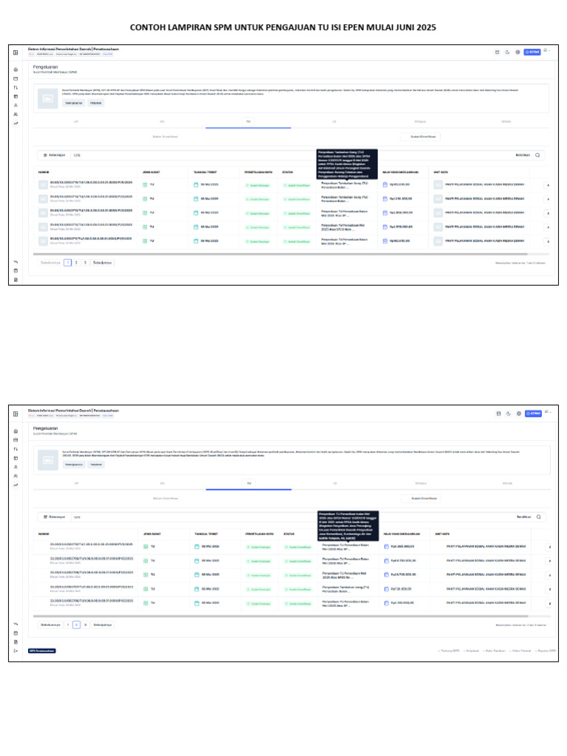Toggle dark mode moon icon in lower screenshot
567x756 pixels.
[508, 413]
